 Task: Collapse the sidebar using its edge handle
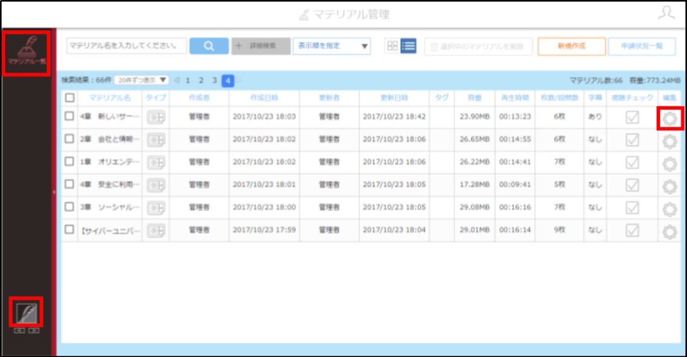click(54, 192)
